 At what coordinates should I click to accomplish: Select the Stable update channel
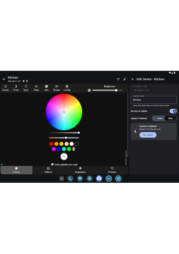158,118
